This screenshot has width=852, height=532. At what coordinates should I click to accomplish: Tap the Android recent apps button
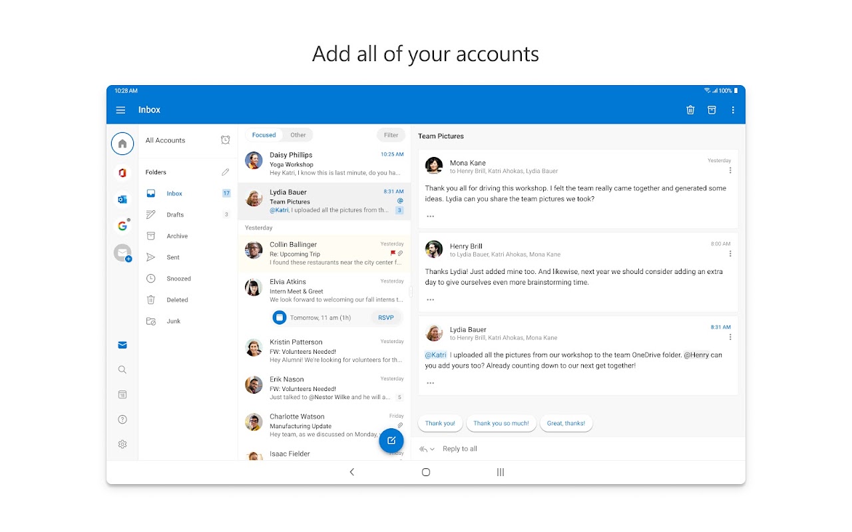click(501, 472)
